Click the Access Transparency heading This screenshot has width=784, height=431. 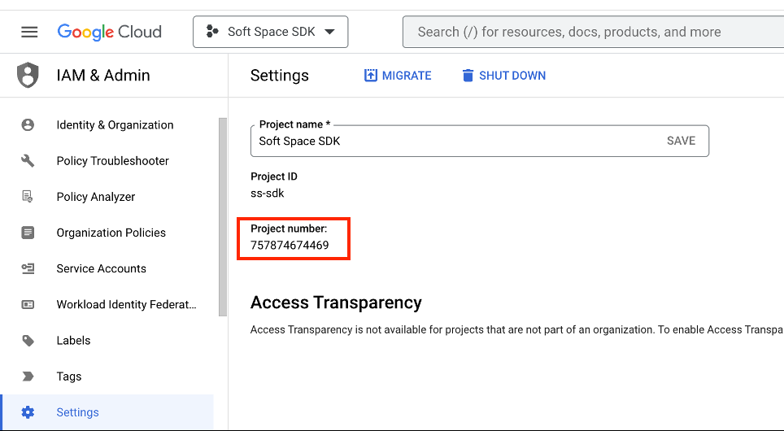336,303
